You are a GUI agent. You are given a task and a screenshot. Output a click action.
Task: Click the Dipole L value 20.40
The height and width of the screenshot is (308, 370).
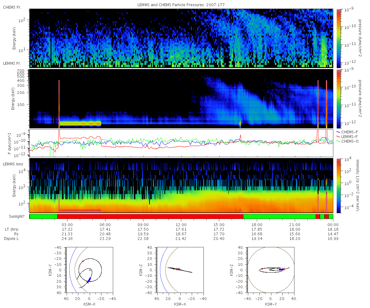coord(219,239)
